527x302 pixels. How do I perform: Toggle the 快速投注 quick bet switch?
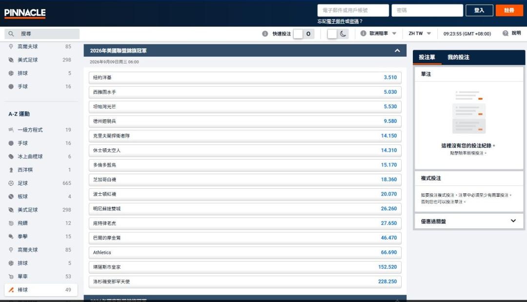304,34
